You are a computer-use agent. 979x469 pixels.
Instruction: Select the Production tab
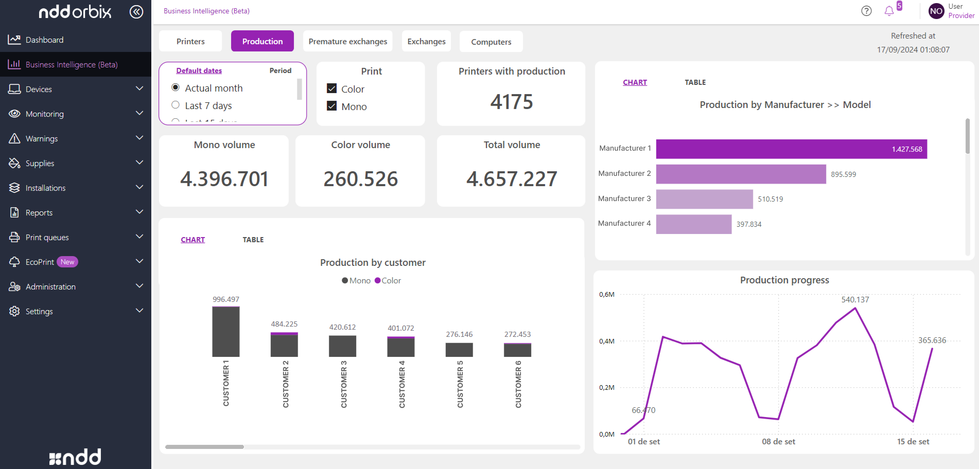click(x=262, y=41)
